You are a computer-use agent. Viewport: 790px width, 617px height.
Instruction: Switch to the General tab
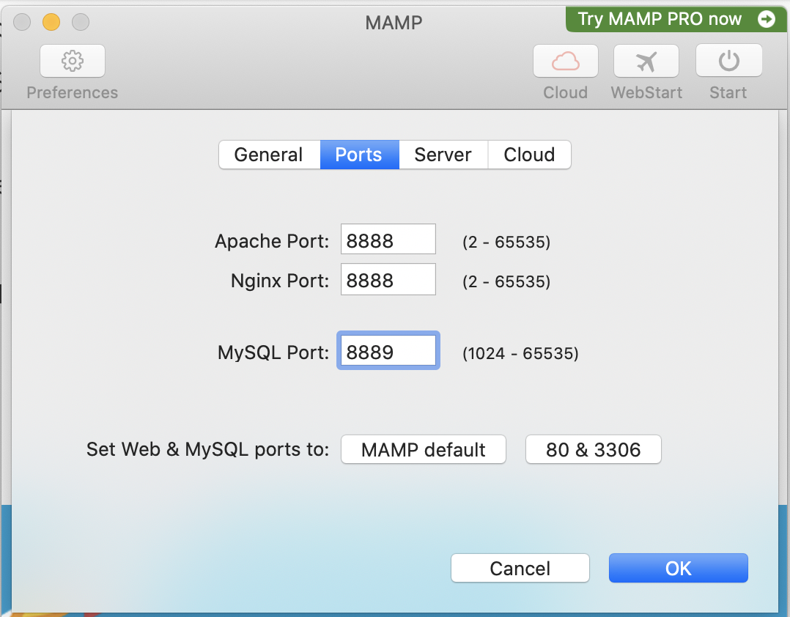[269, 155]
